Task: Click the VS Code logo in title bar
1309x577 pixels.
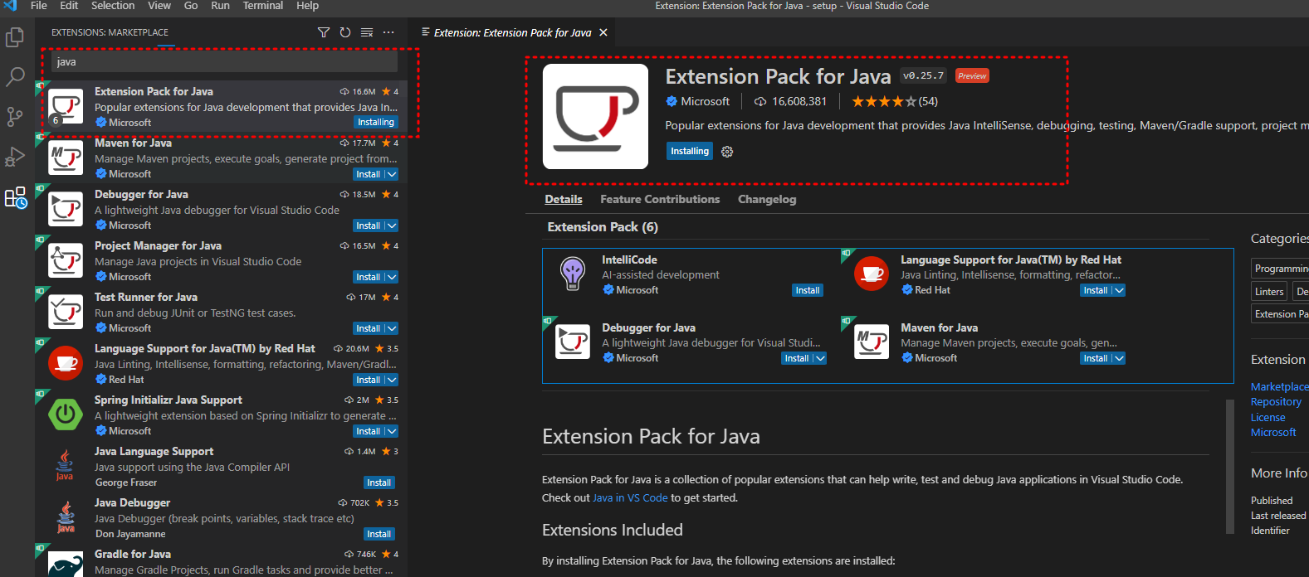Action: coord(10,6)
